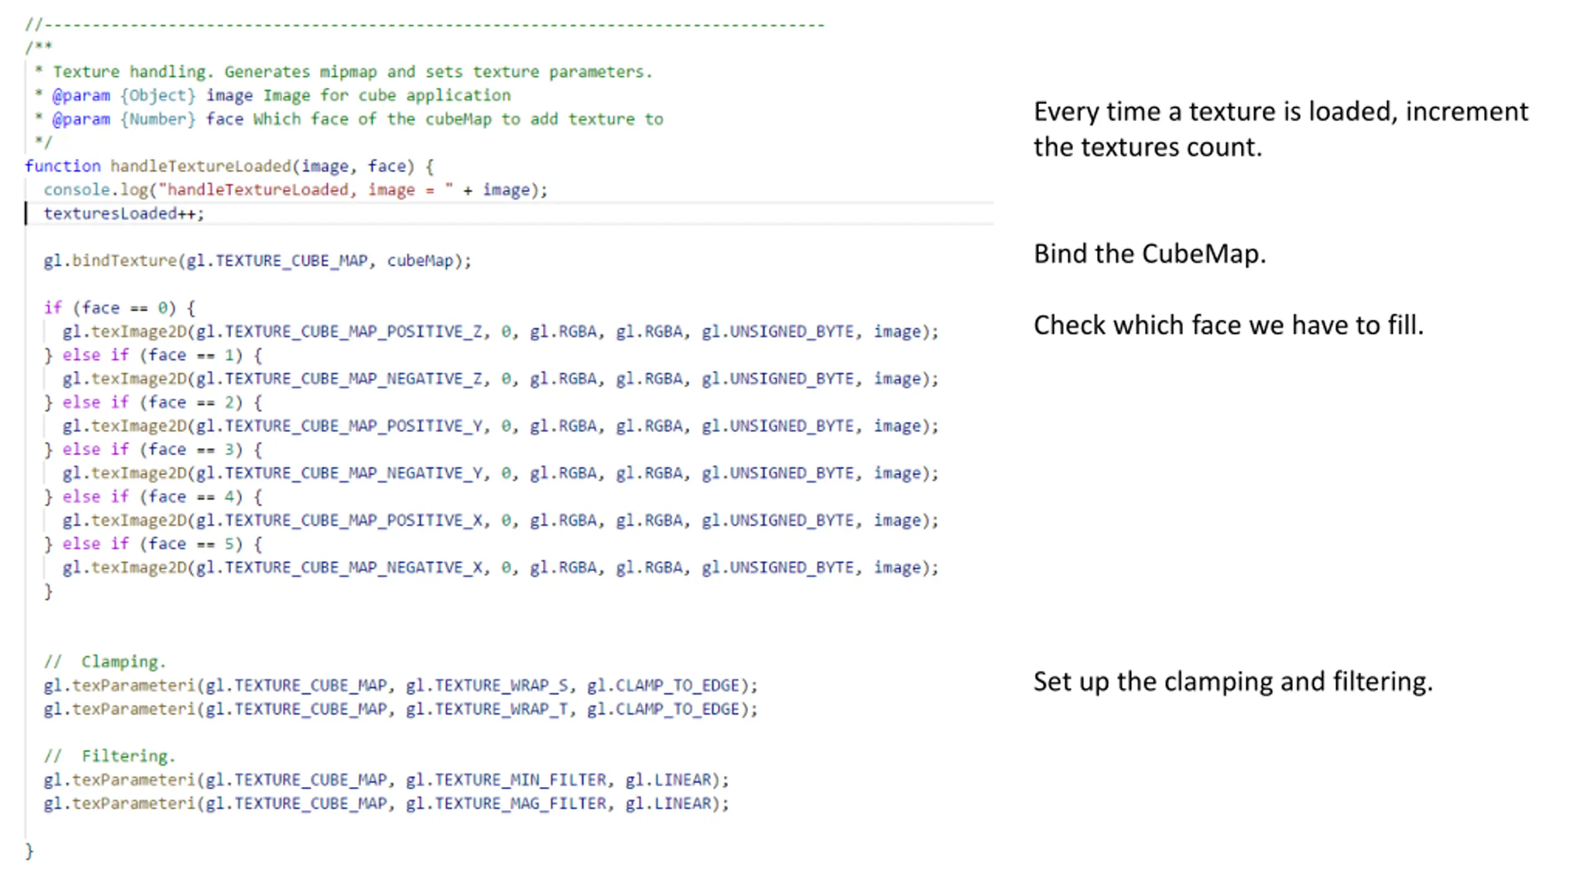Click the TEXTURE_CUBE_MAP_NEGATIVE_Y texImage2D line

tap(500, 473)
